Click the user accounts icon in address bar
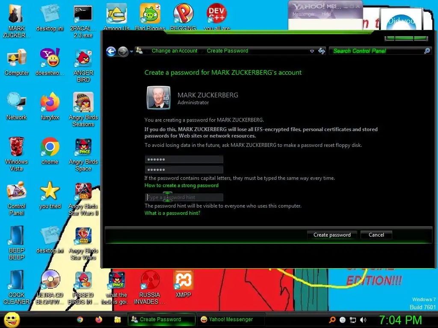Image resolution: width=438 pixels, height=328 pixels. point(139,51)
